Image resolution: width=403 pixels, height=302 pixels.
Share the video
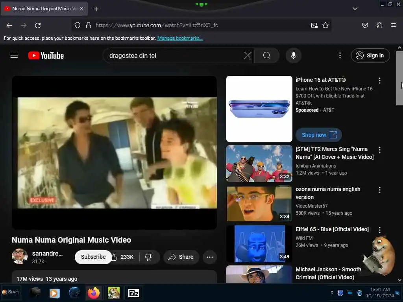tap(181, 257)
